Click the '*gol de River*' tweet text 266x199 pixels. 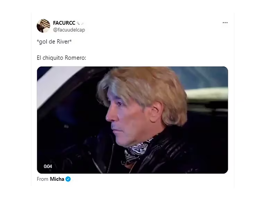point(54,41)
